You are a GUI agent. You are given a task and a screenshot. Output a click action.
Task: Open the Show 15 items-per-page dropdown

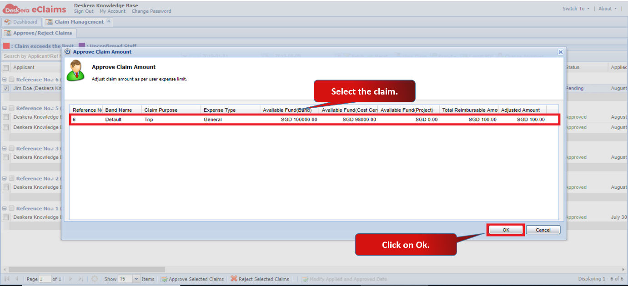pos(136,279)
